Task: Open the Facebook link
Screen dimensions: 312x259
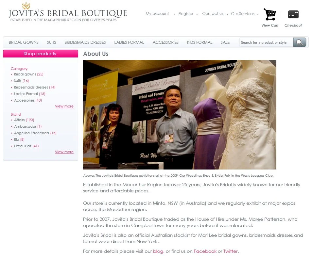Action: (205, 251)
